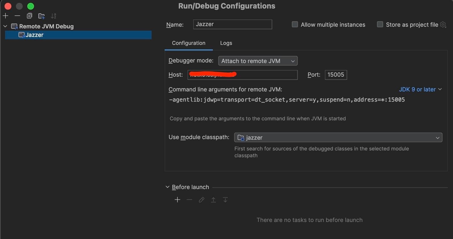Viewport: 453px width, 239px height.
Task: Edit the Host field
Action: pos(242,75)
